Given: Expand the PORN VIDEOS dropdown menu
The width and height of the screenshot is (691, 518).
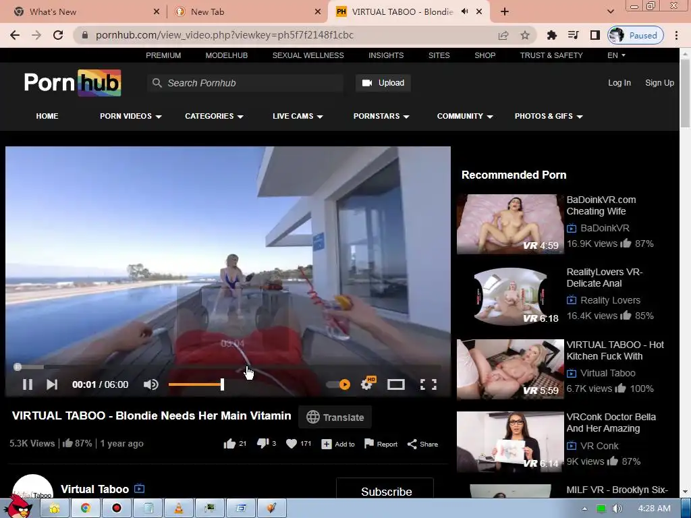Looking at the screenshot, I should pyautogui.click(x=130, y=116).
